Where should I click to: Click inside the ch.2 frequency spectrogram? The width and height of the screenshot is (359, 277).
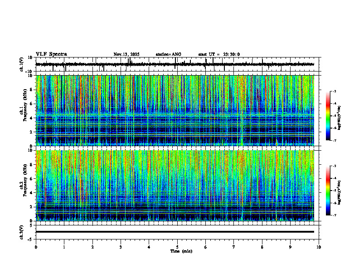point(175,186)
